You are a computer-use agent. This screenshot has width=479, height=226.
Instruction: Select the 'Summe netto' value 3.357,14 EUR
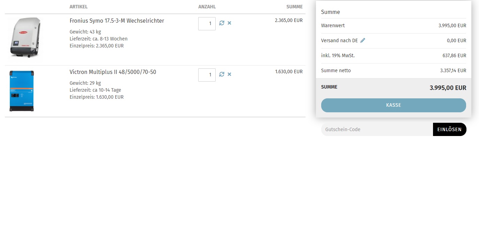(453, 70)
